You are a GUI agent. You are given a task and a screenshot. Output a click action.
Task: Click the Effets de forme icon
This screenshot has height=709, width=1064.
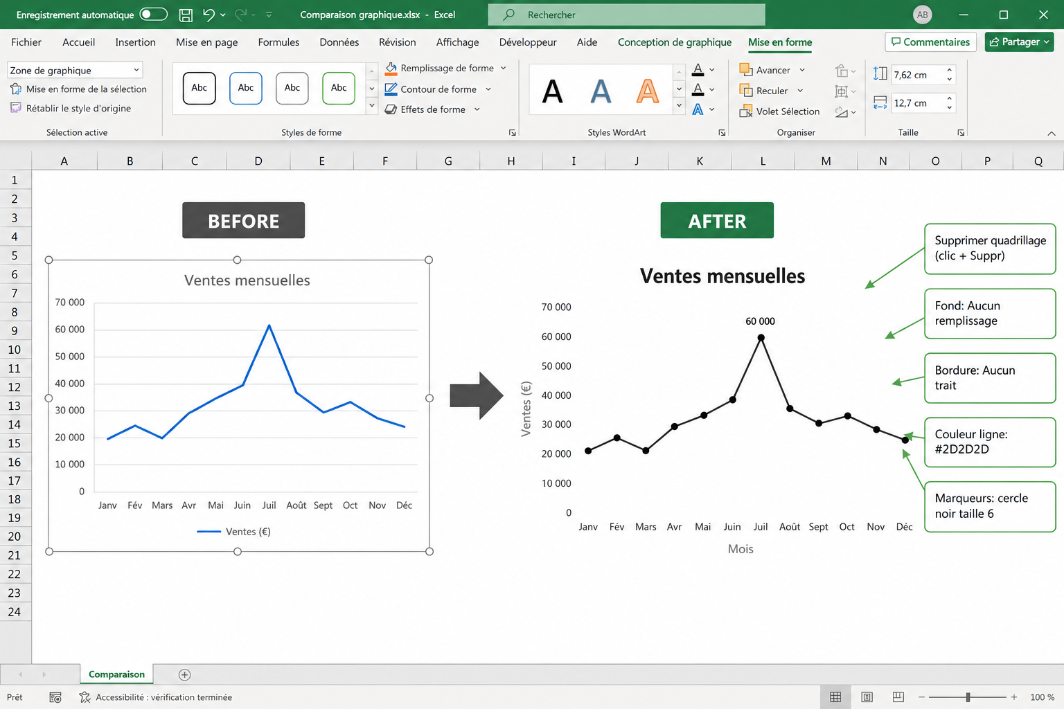point(391,109)
